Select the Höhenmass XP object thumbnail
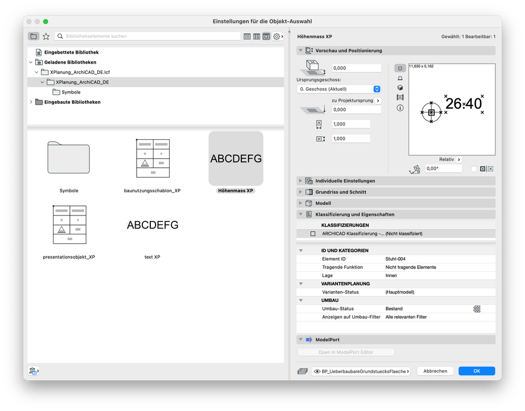Image resolution: width=525 pixels, height=411 pixels. coord(236,158)
